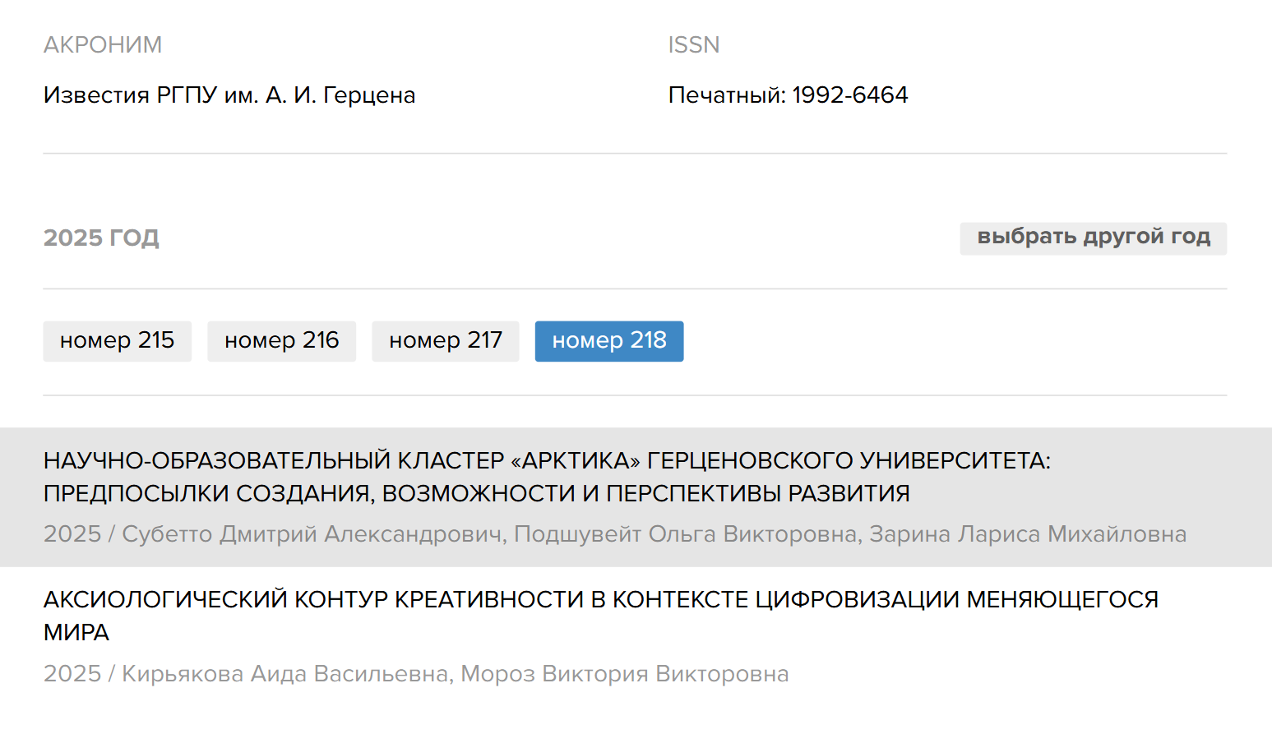Switch to issue "номер 216"
Image resolution: width=1272 pixels, height=734 pixels.
pyautogui.click(x=281, y=340)
